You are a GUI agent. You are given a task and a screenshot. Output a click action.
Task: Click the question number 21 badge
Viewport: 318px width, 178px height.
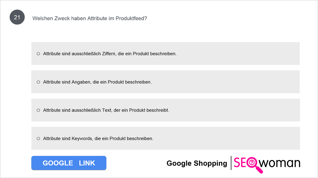(x=17, y=18)
